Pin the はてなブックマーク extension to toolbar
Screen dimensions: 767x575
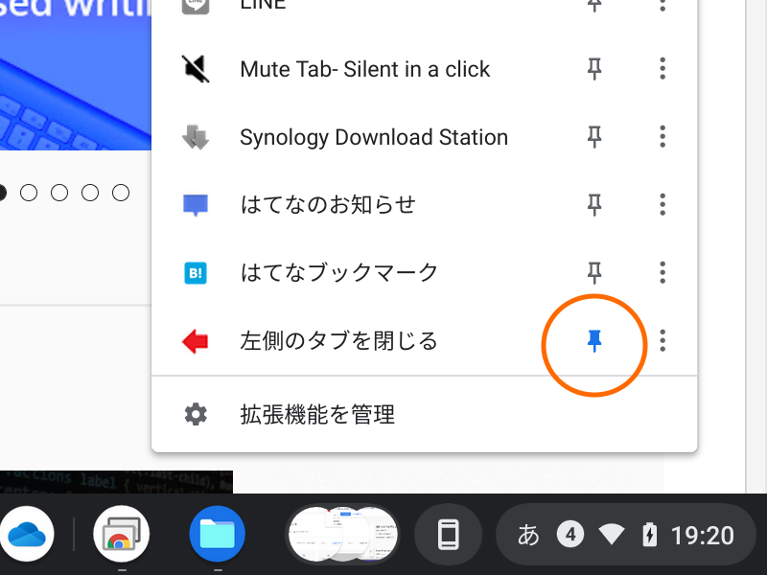pos(594,272)
